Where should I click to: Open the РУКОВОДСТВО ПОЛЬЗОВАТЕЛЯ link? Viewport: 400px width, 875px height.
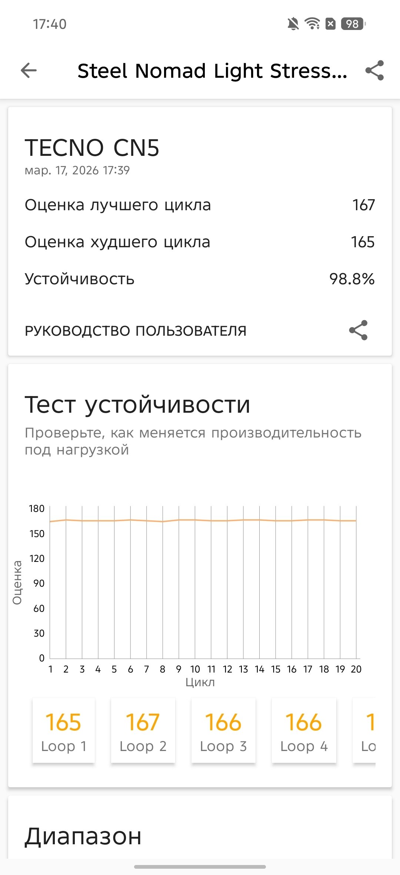point(136,331)
